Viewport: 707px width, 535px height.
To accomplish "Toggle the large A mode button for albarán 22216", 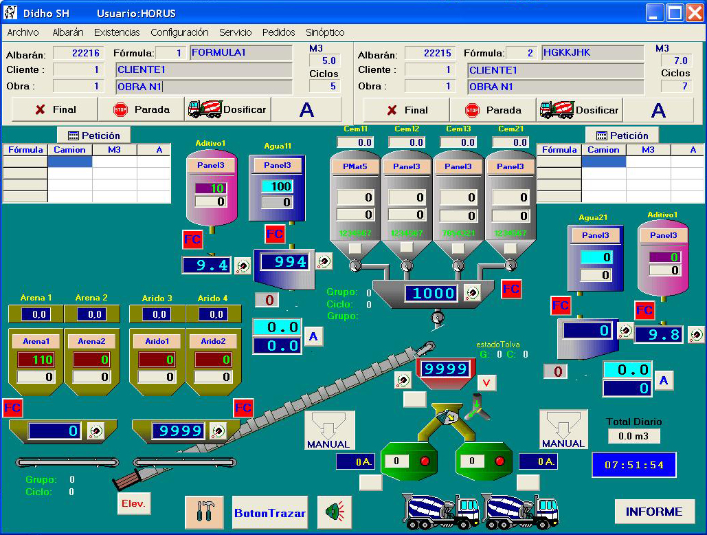I will [306, 110].
